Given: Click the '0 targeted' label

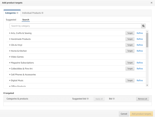Looking at the screenshot, I should click(x=9, y=93).
